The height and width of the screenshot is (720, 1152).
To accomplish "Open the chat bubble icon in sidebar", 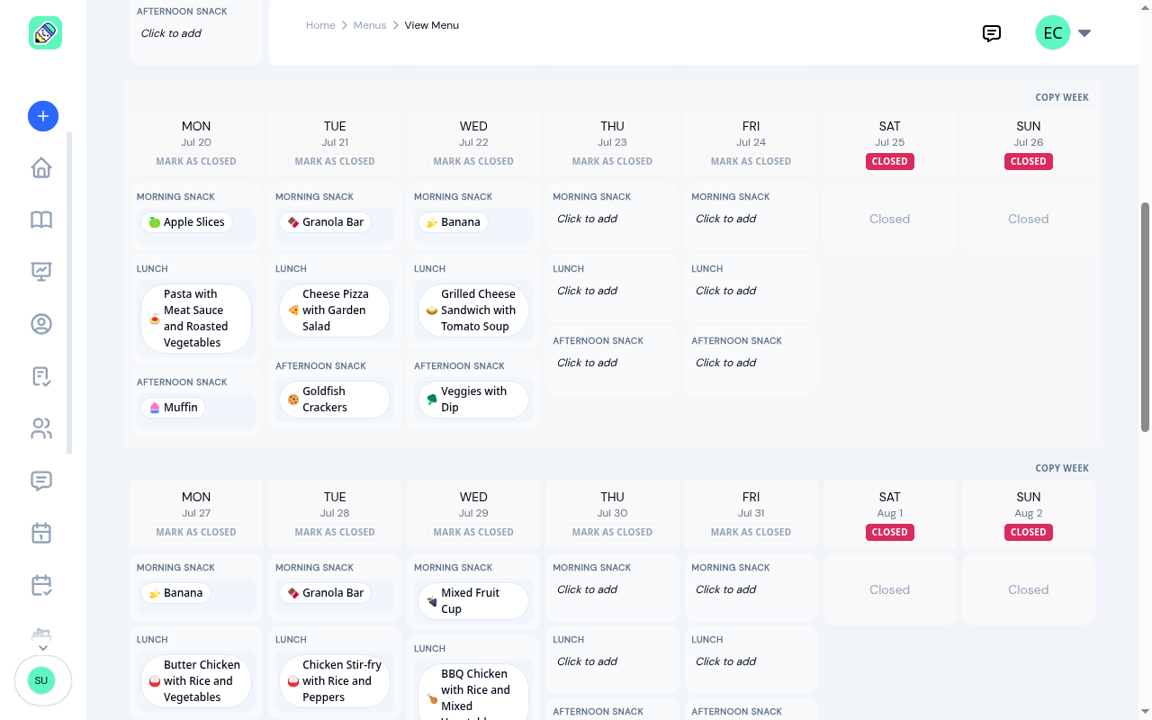I will click(x=41, y=481).
